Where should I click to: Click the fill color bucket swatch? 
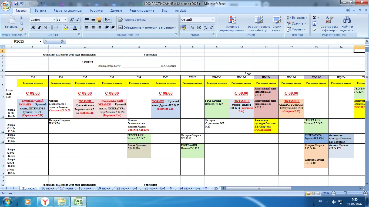tap(66, 27)
